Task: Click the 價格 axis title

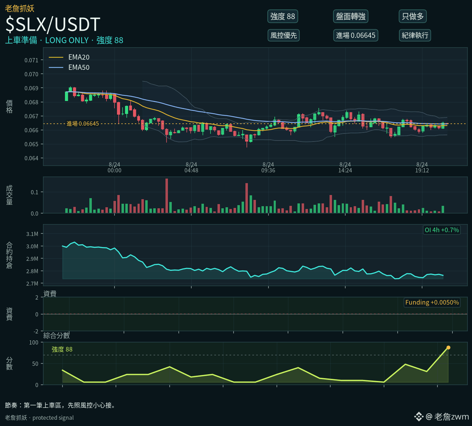Action: tap(9, 107)
